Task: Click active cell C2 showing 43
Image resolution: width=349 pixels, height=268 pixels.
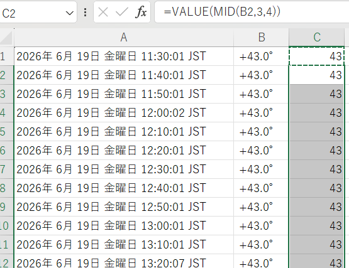Action: click(317, 75)
